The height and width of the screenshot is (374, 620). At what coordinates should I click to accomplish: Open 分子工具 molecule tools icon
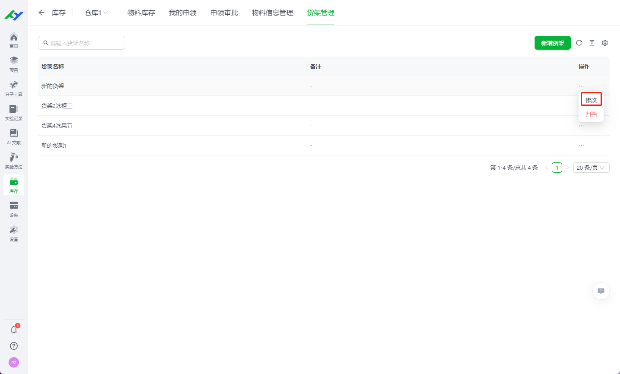(x=14, y=88)
